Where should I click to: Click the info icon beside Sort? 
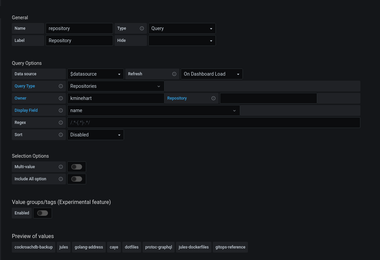61,135
